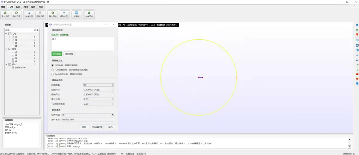Expand the 线 row arrow, count 3

click(10, 40)
